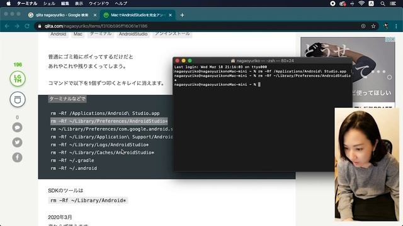Click the rm -Rf /Applications/Android\ Studio.app line
The height and width of the screenshot is (226, 403).
click(x=105, y=113)
